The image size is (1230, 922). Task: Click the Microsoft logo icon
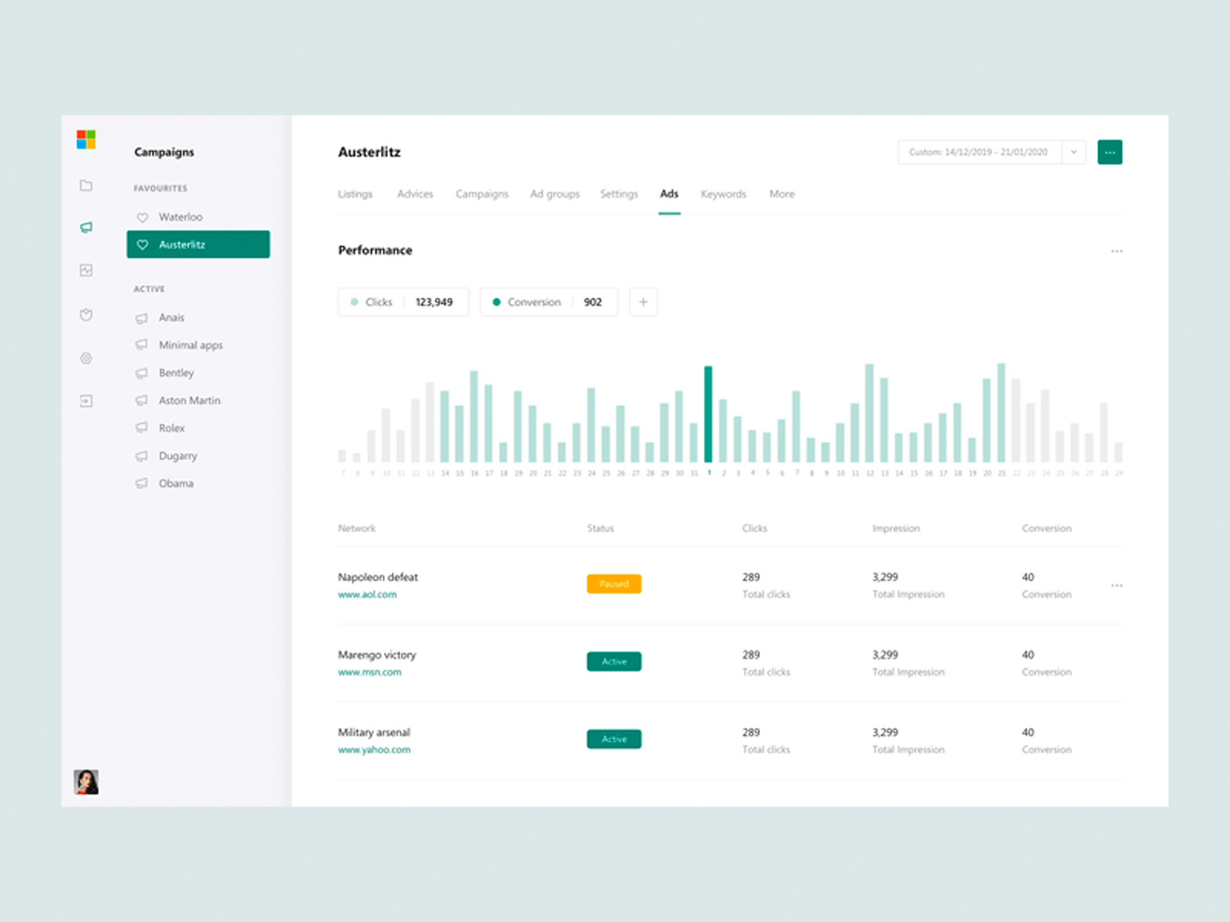(x=86, y=140)
